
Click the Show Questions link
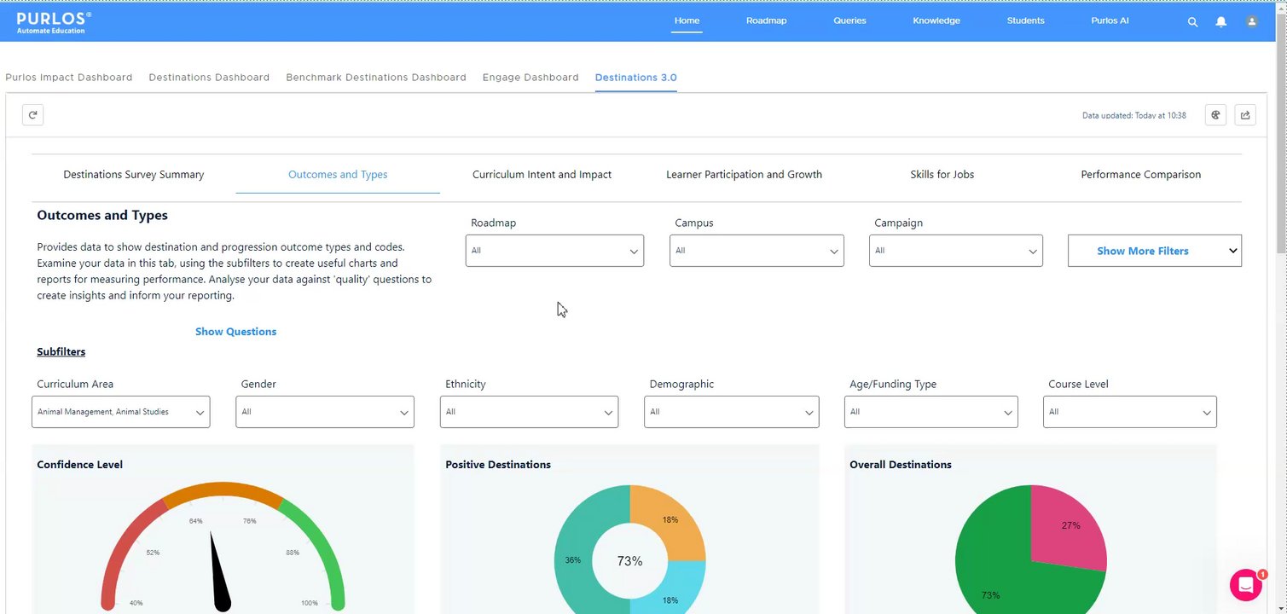coord(235,331)
